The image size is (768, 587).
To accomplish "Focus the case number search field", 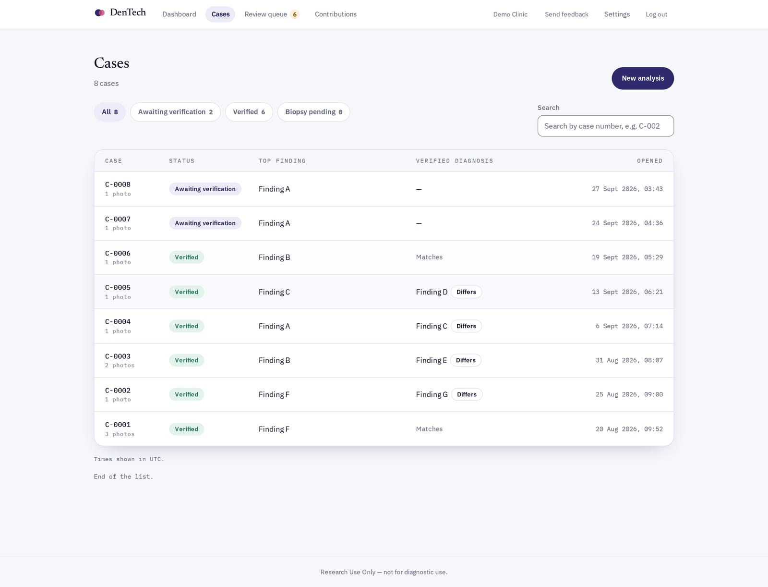I will pyautogui.click(x=606, y=126).
